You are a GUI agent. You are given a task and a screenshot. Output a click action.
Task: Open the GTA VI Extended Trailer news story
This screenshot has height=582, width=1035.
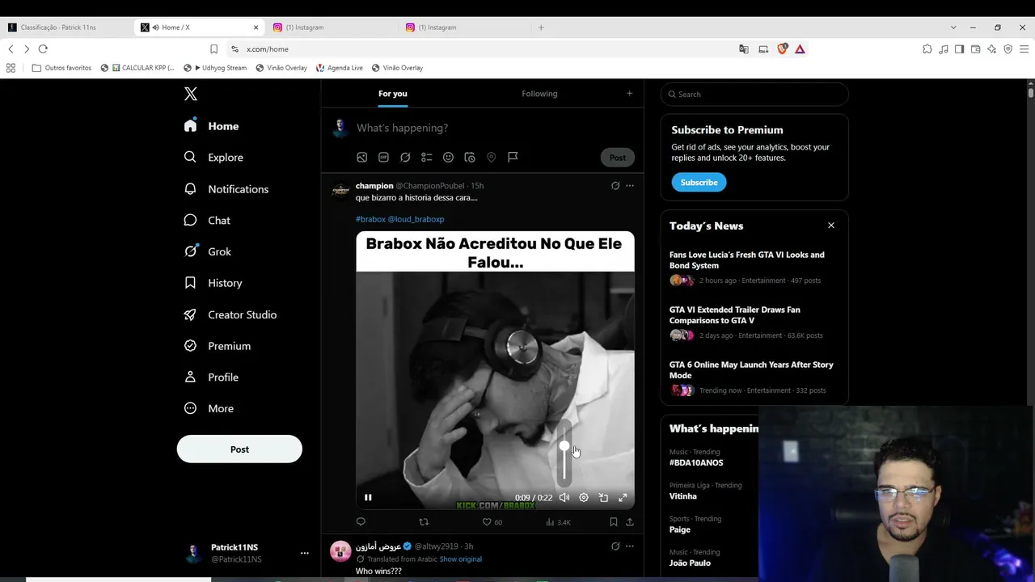(754, 323)
